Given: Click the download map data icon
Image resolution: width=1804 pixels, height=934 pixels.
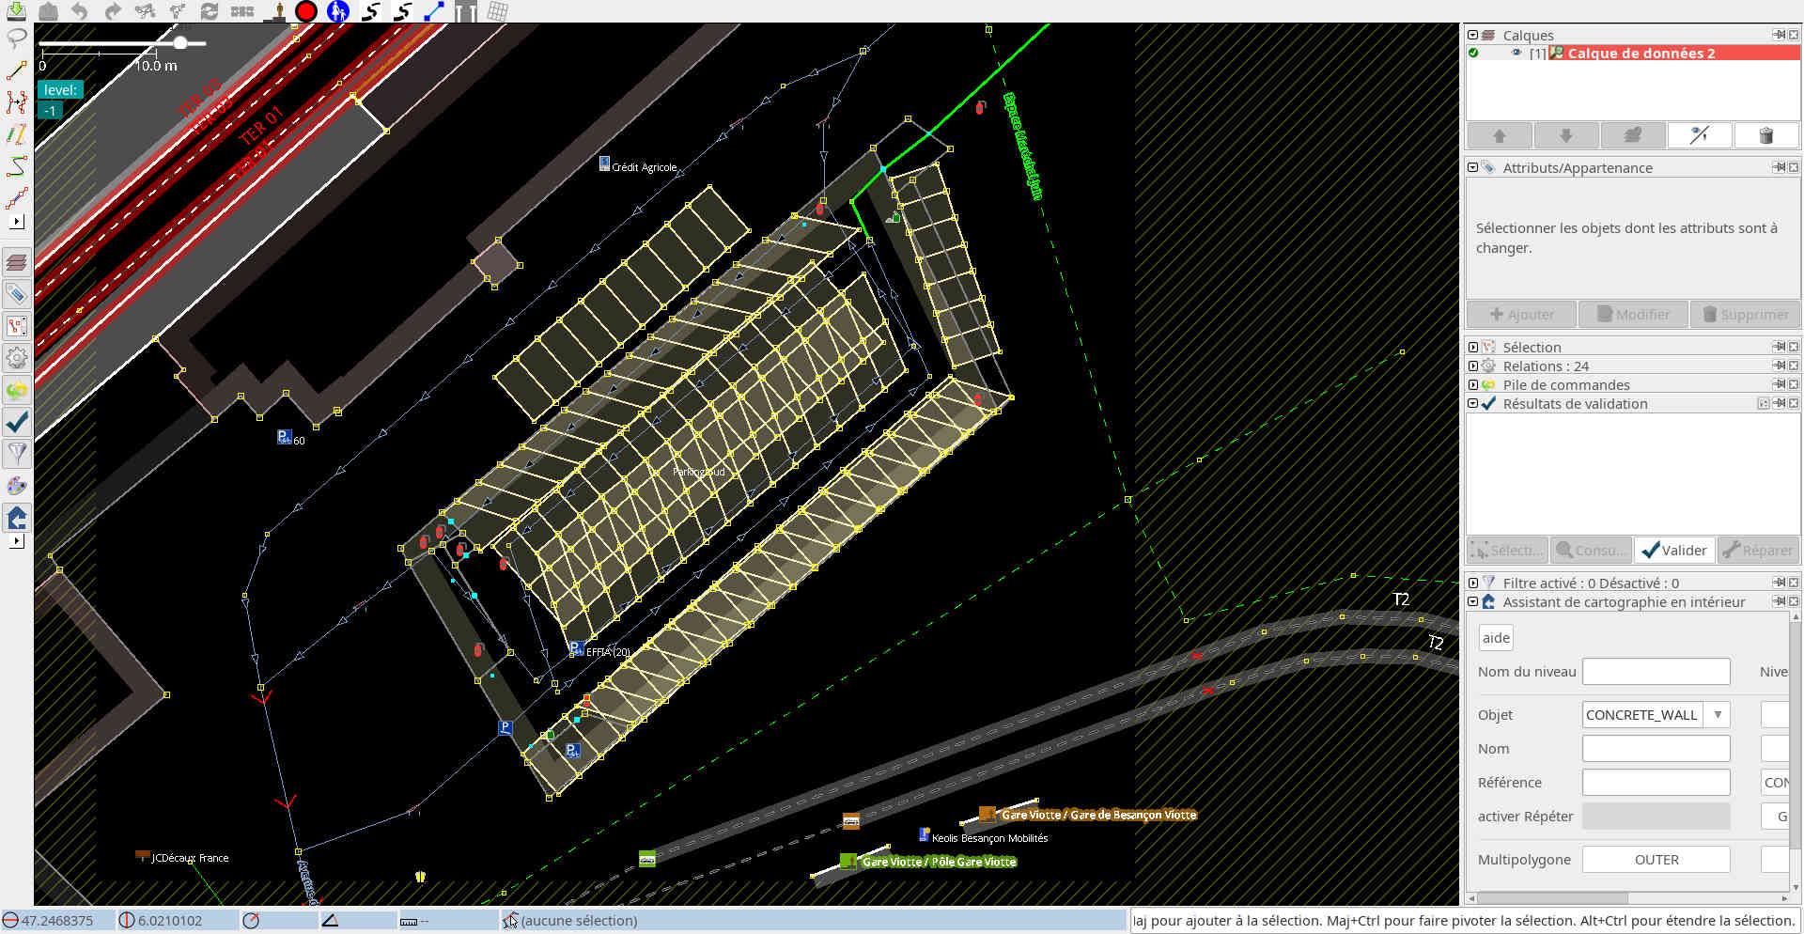Looking at the screenshot, I should pos(16,10).
